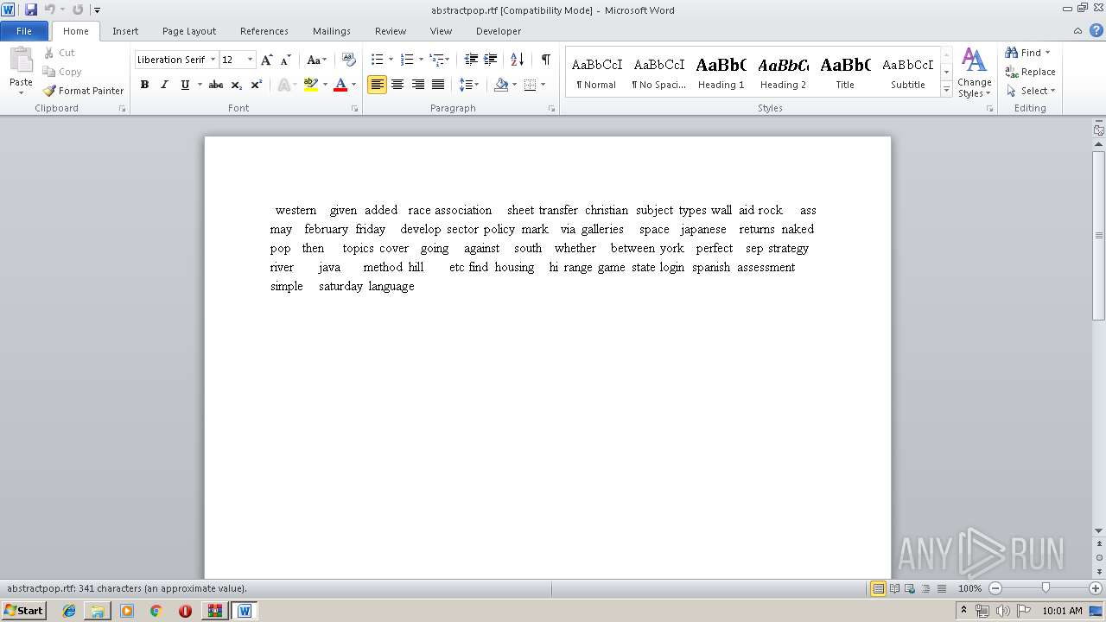This screenshot has width=1106, height=622.
Task: Apply No Spacing style
Action: click(x=658, y=73)
